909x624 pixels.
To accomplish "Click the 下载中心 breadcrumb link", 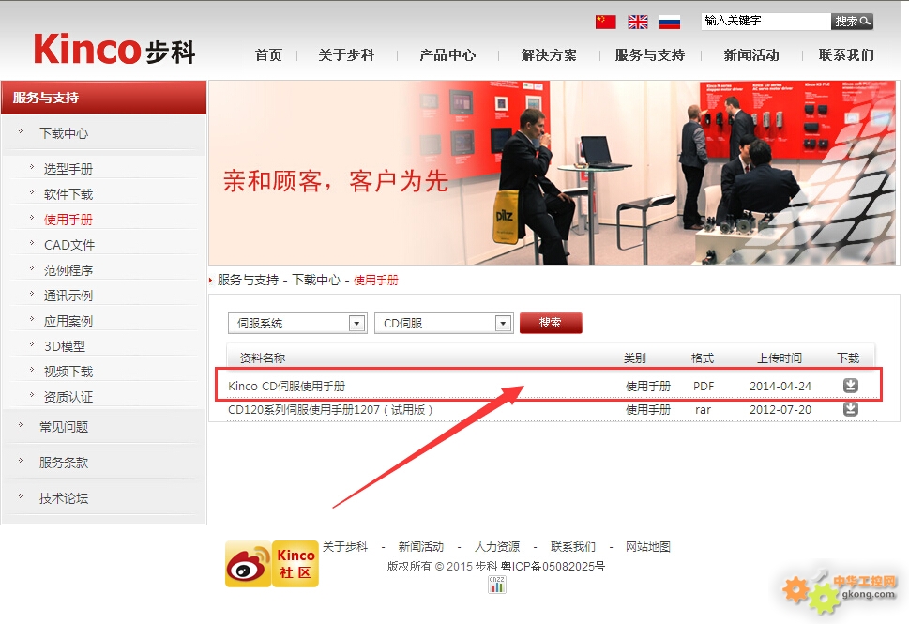I will point(316,281).
